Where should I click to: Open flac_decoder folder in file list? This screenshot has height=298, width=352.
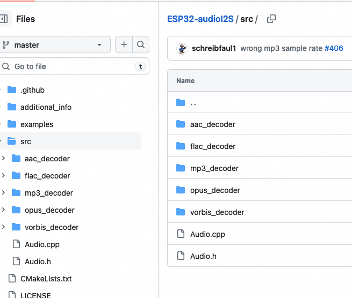(213, 146)
